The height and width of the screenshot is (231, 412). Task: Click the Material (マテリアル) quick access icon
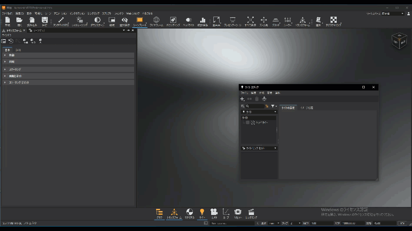coord(190,214)
